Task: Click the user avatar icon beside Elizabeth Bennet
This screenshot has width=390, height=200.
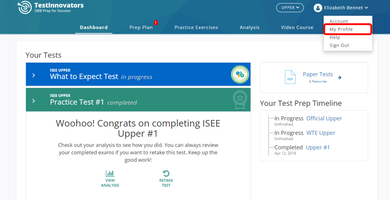Action: (318, 8)
